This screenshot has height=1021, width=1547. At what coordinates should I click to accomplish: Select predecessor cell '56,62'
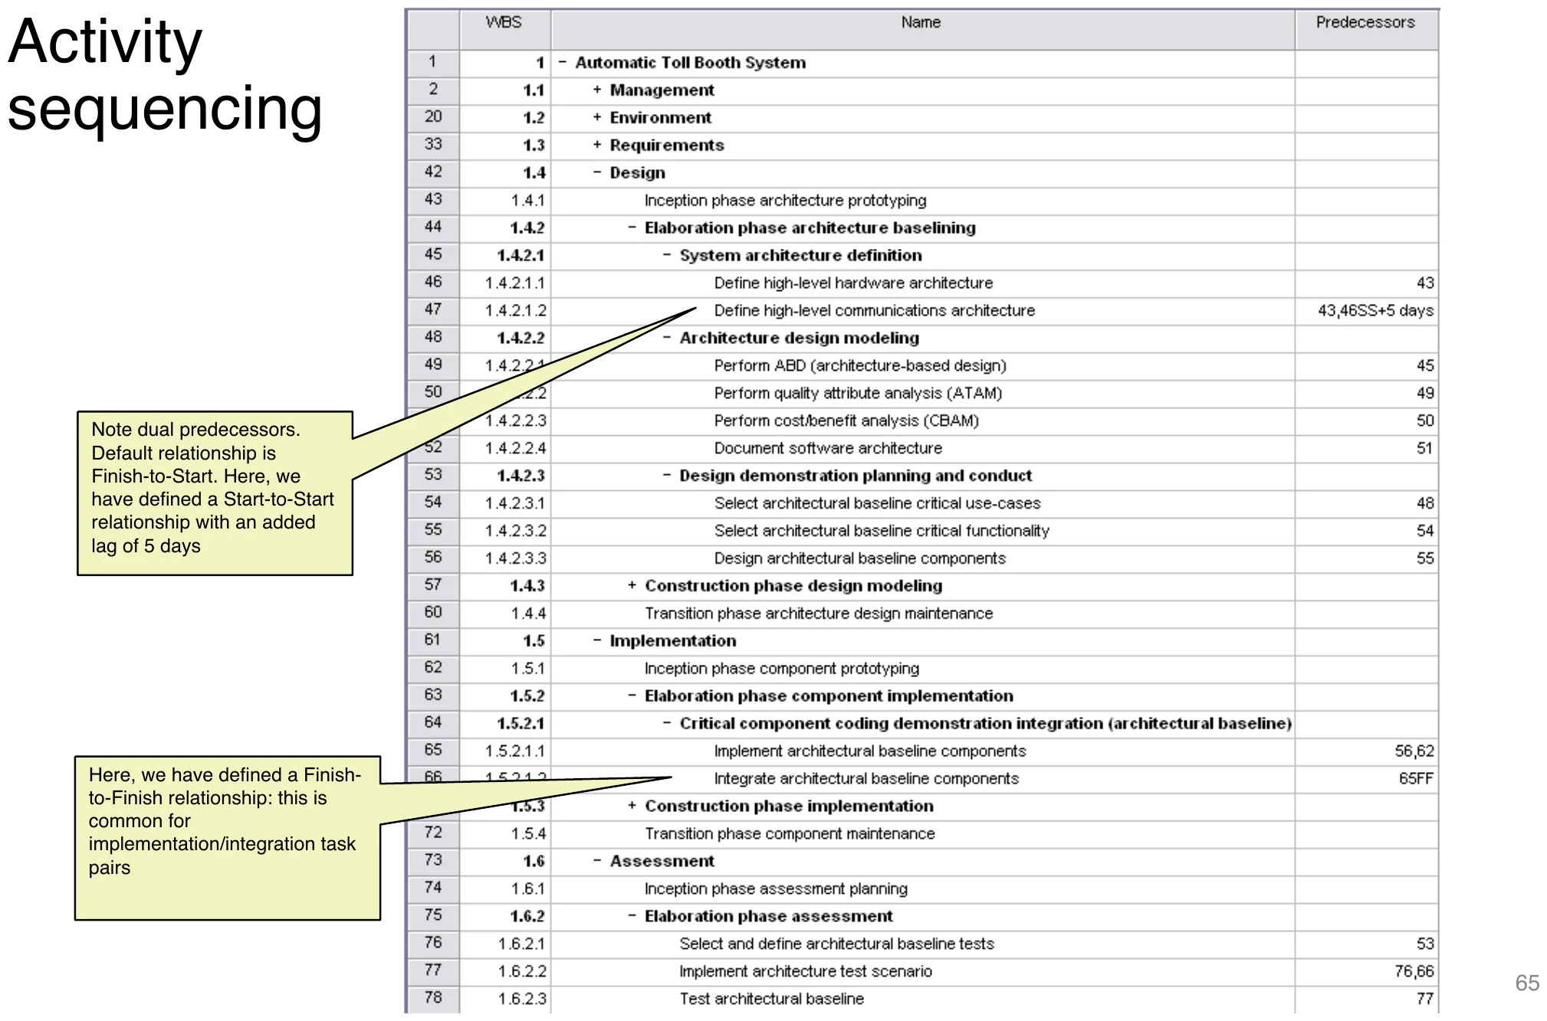(x=1366, y=751)
